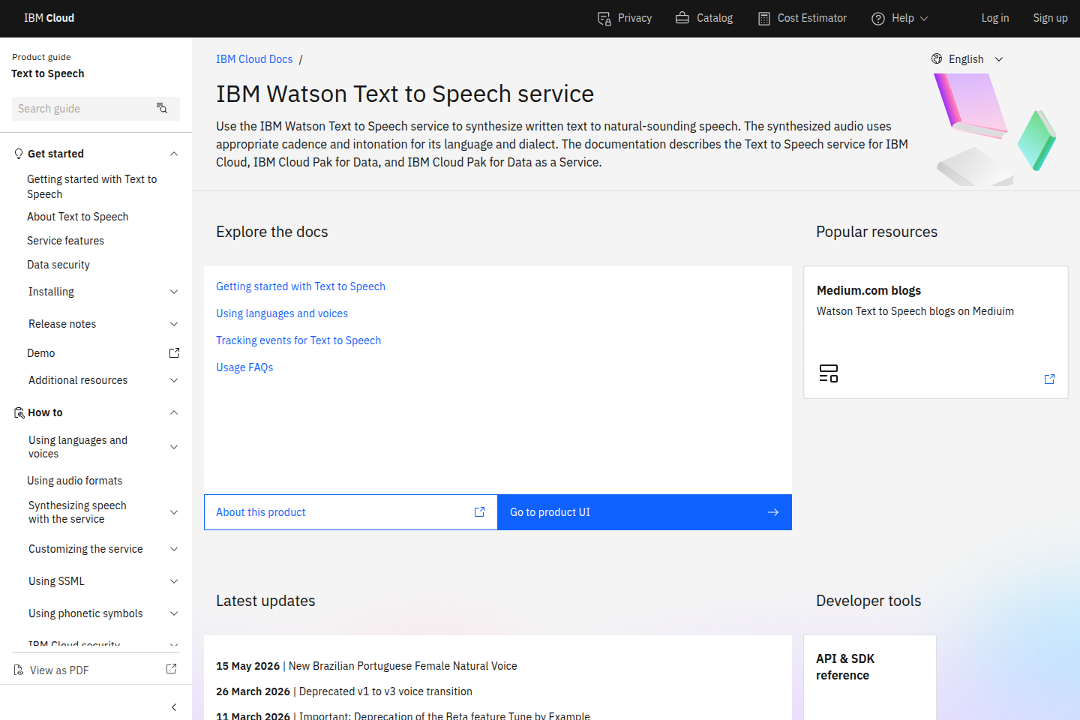Go to IBM Cloud home logo
Viewport: 1080px width, 720px height.
(x=49, y=18)
